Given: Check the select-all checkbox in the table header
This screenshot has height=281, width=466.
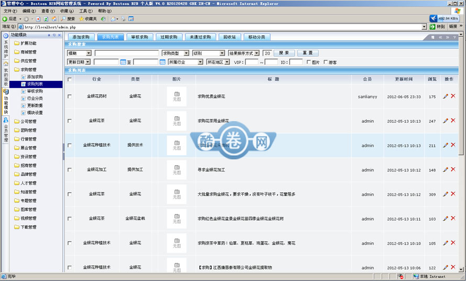Looking at the screenshot, I should pyautogui.click(x=70, y=80).
